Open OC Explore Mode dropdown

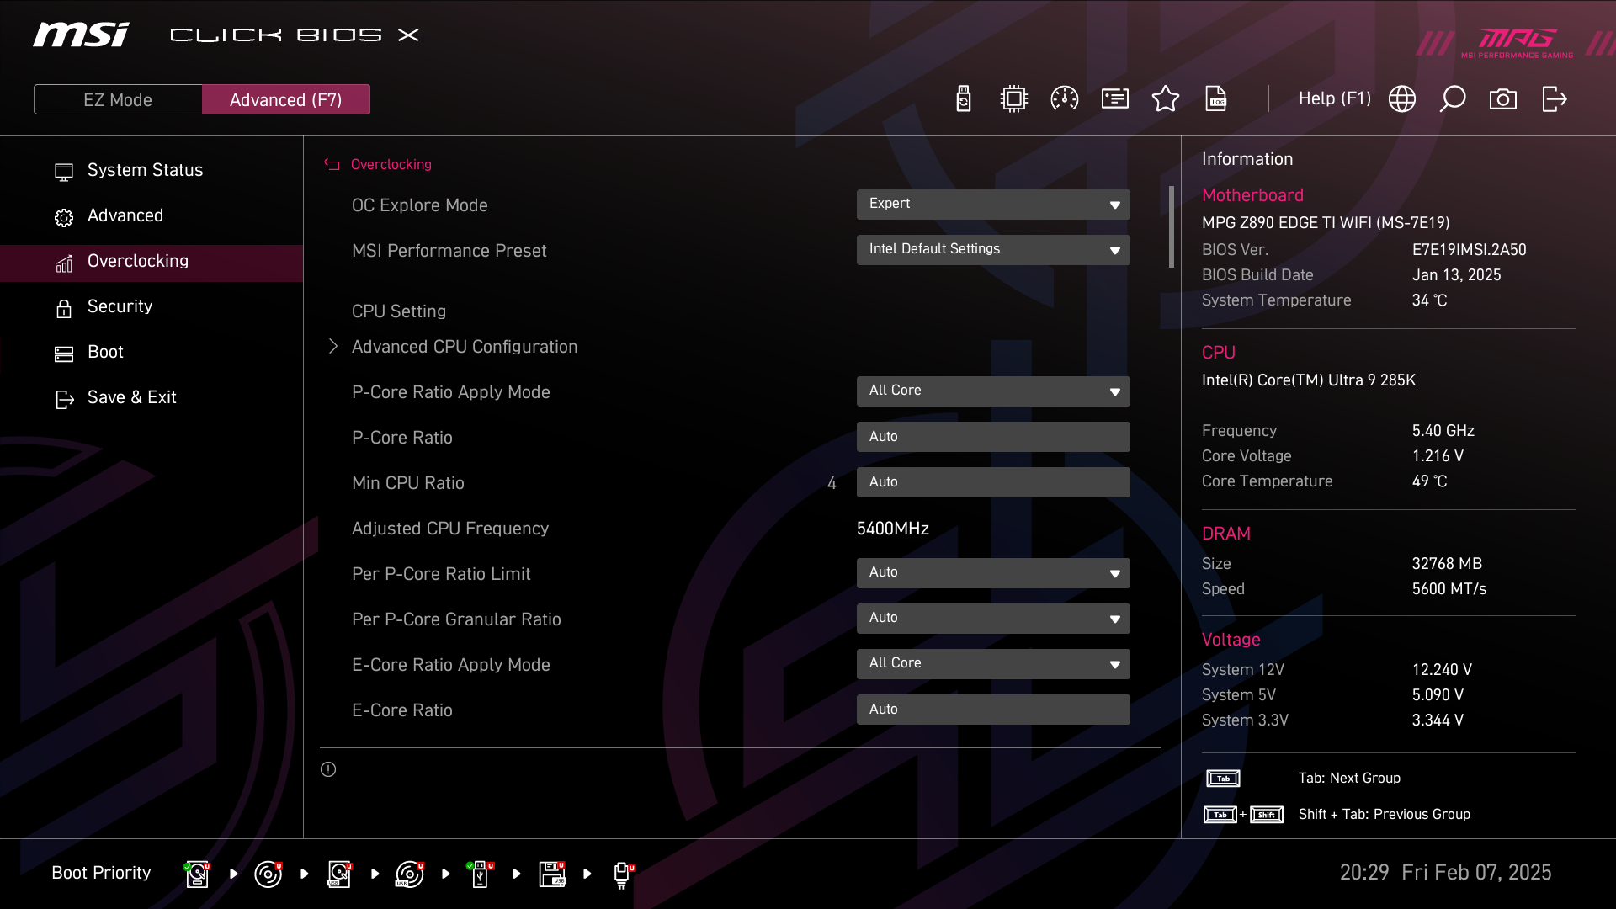tap(993, 205)
